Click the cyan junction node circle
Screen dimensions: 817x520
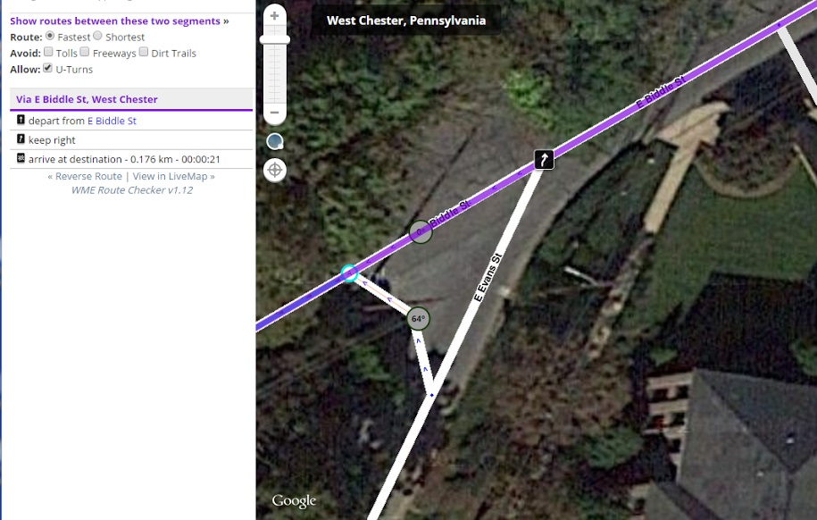(x=349, y=273)
